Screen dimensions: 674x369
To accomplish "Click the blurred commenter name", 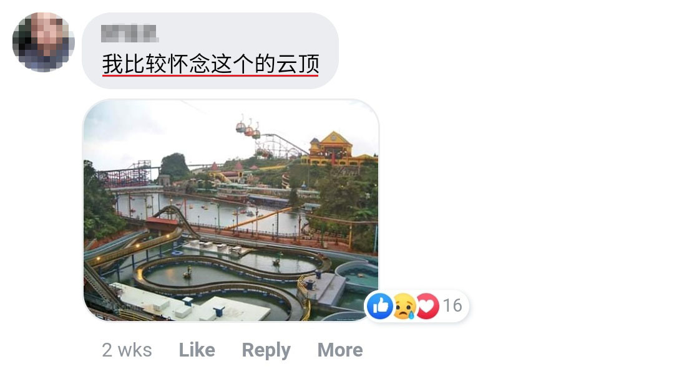I will (x=130, y=34).
